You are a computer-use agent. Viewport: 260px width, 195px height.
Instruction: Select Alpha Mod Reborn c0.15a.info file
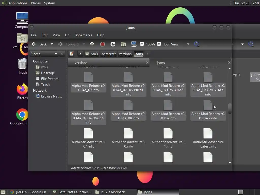point(168,110)
